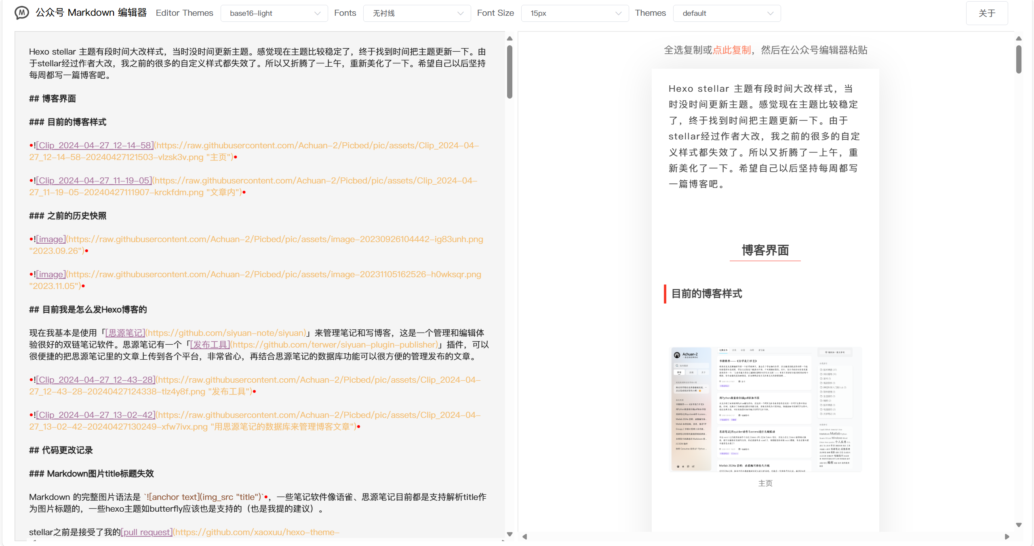Click the 思源笔记 link in editor
This screenshot has width=1034, height=546.
click(124, 333)
